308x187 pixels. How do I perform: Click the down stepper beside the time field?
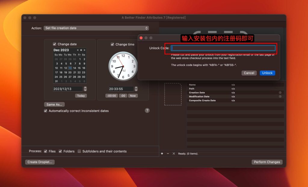pos(136,90)
